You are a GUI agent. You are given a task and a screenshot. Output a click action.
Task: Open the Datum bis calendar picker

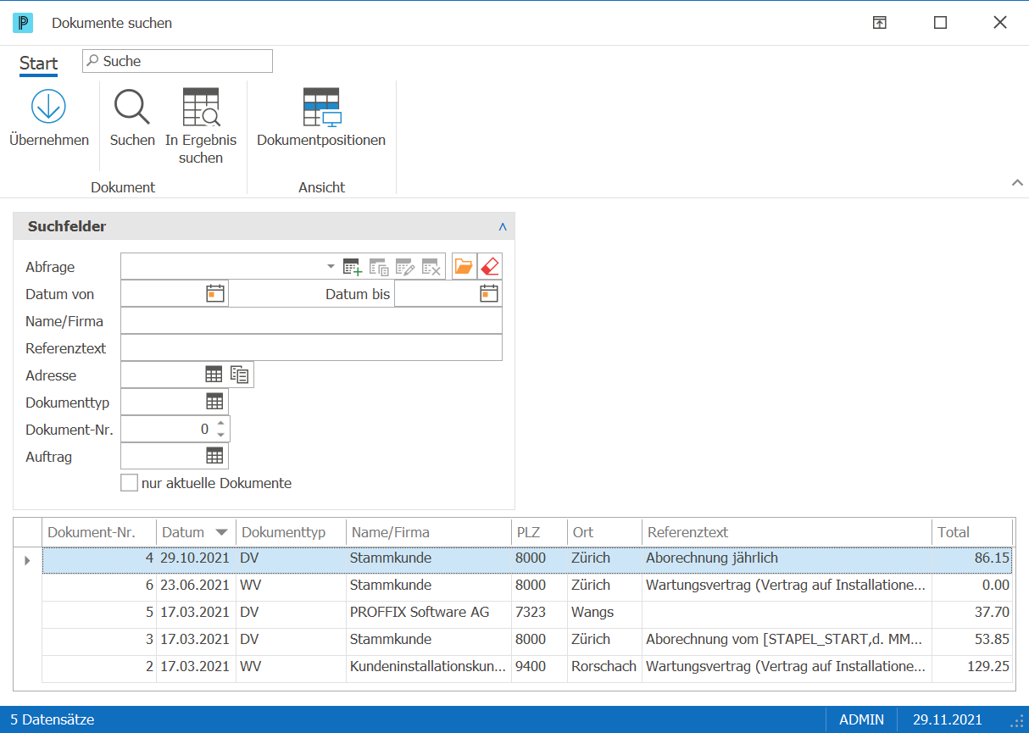click(x=489, y=294)
